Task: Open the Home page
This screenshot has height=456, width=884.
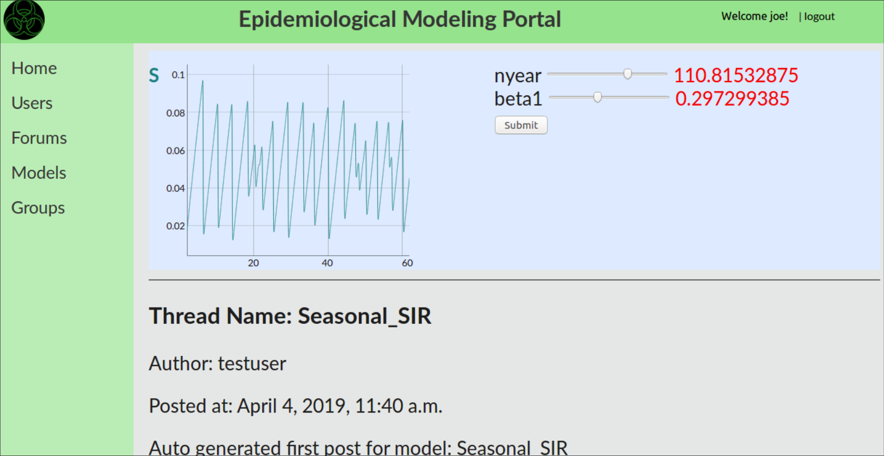Action: coord(34,68)
